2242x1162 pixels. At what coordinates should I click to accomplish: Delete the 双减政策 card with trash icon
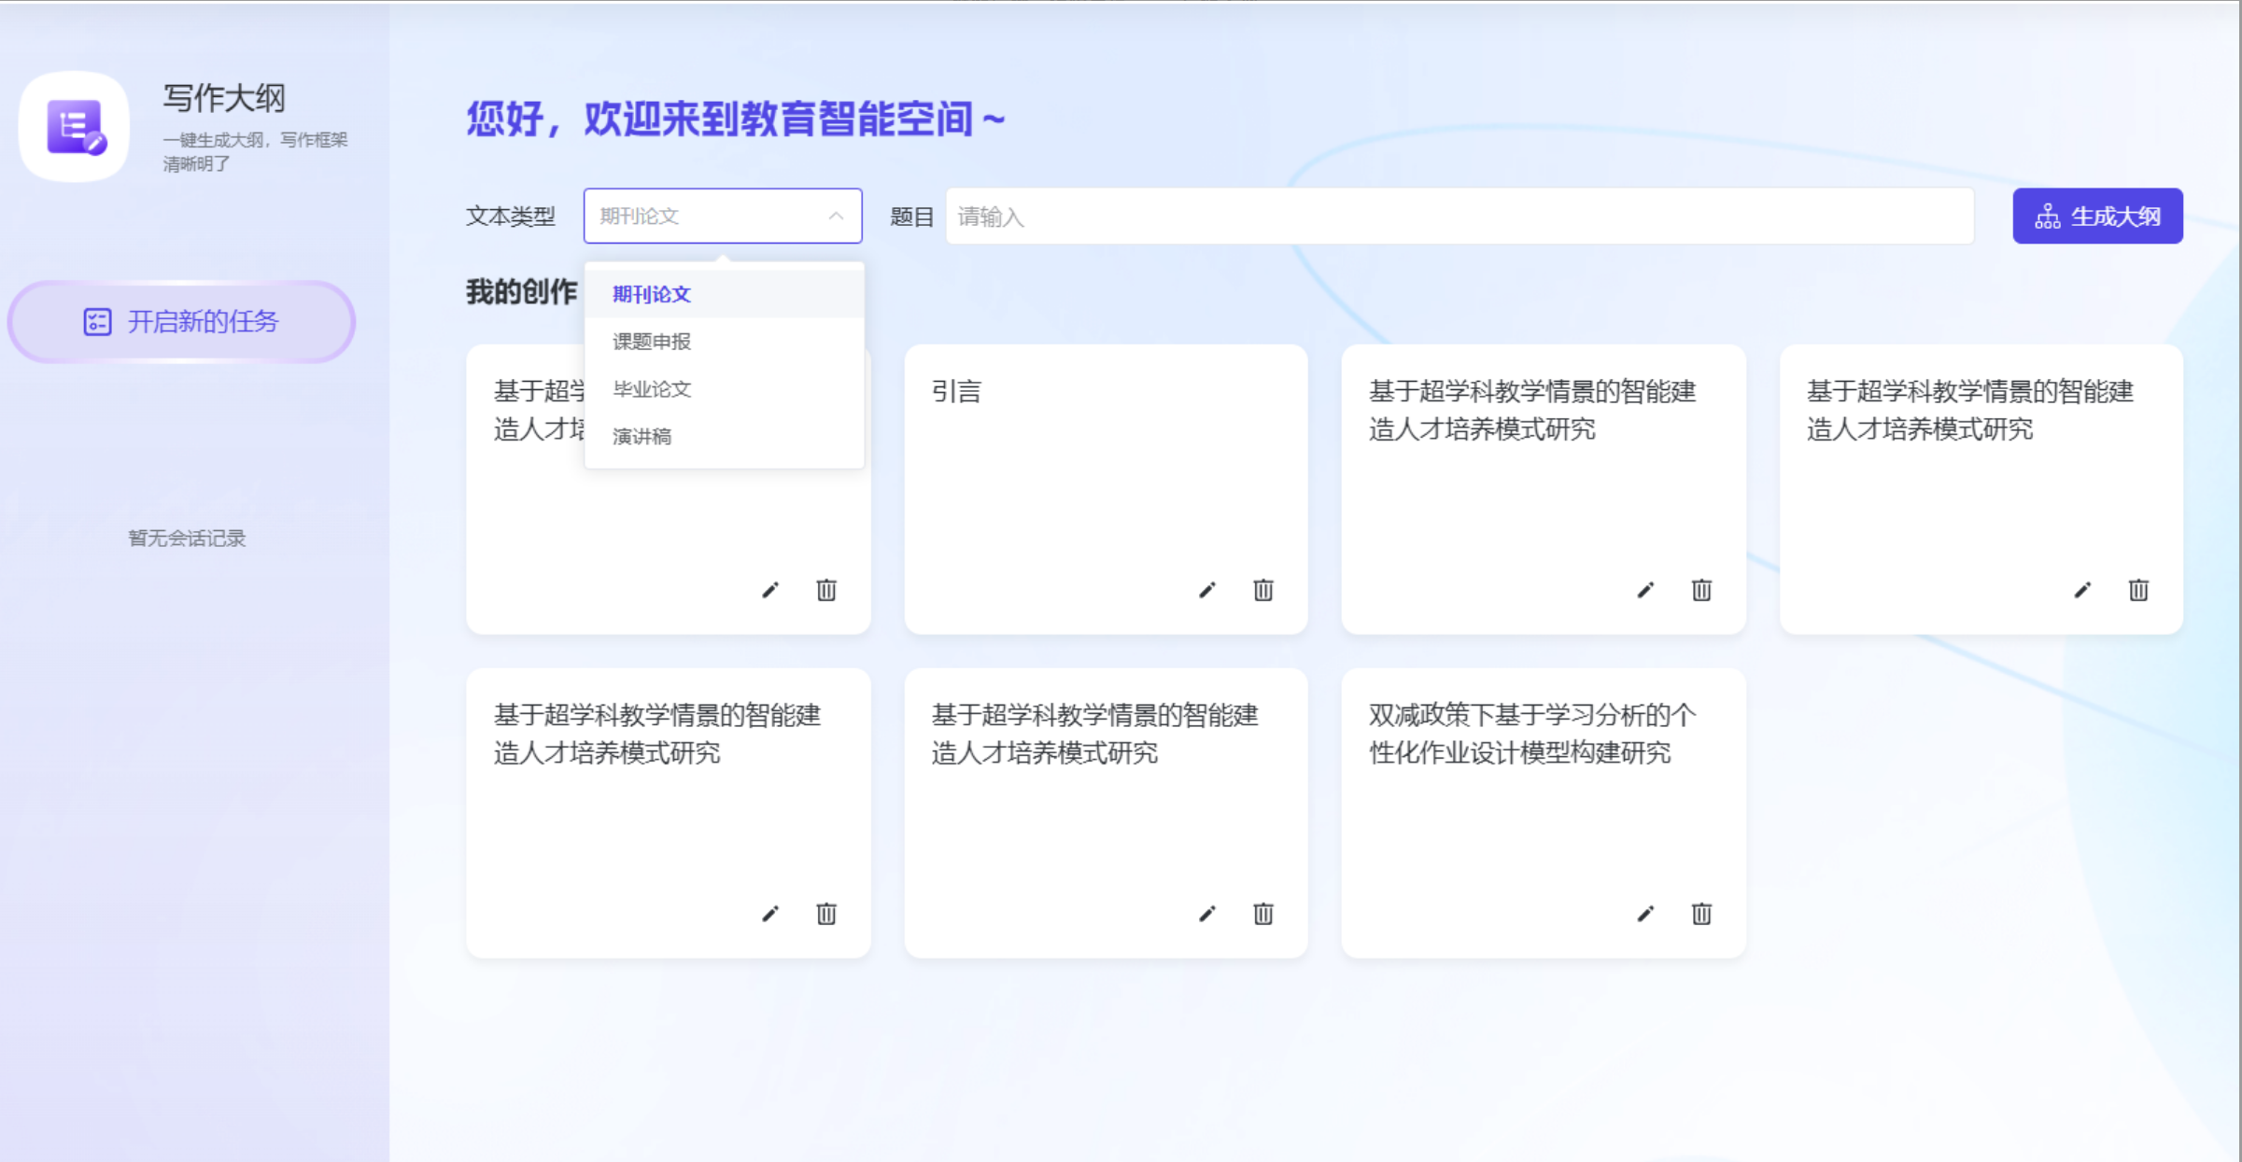click(1701, 914)
